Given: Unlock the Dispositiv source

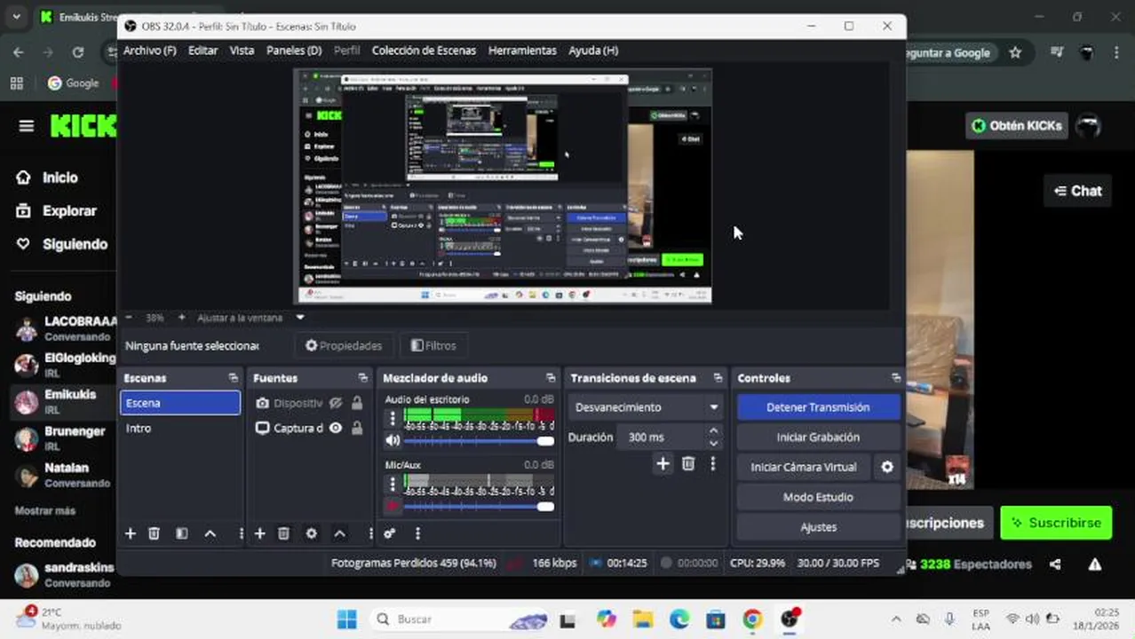Looking at the screenshot, I should [x=356, y=403].
